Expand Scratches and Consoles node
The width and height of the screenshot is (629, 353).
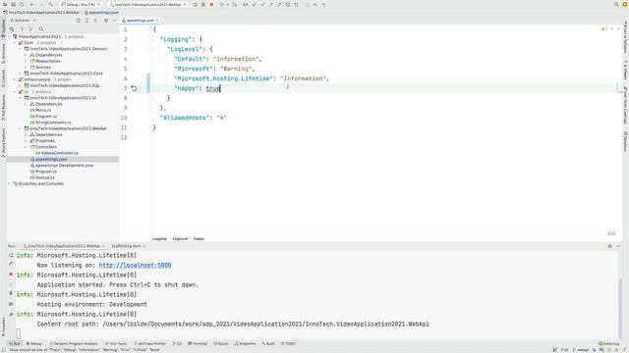pyautogui.click(x=9, y=183)
